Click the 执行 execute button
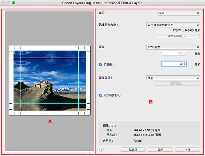 click(x=187, y=150)
